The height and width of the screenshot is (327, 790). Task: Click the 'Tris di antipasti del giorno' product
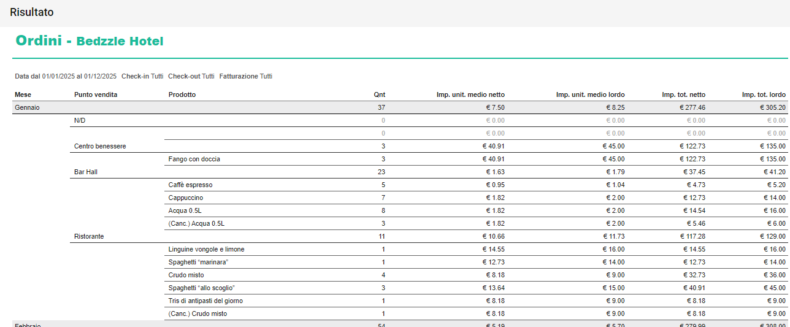coord(205,301)
